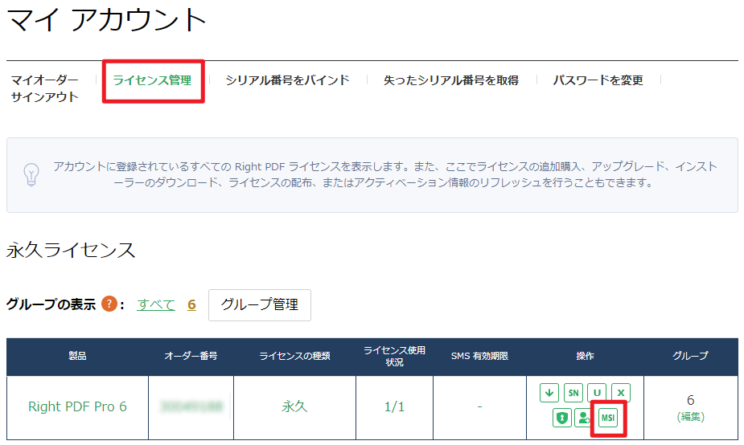Click the SMS 有効期限 column header
Screen dimensions: 744x445
(x=479, y=356)
